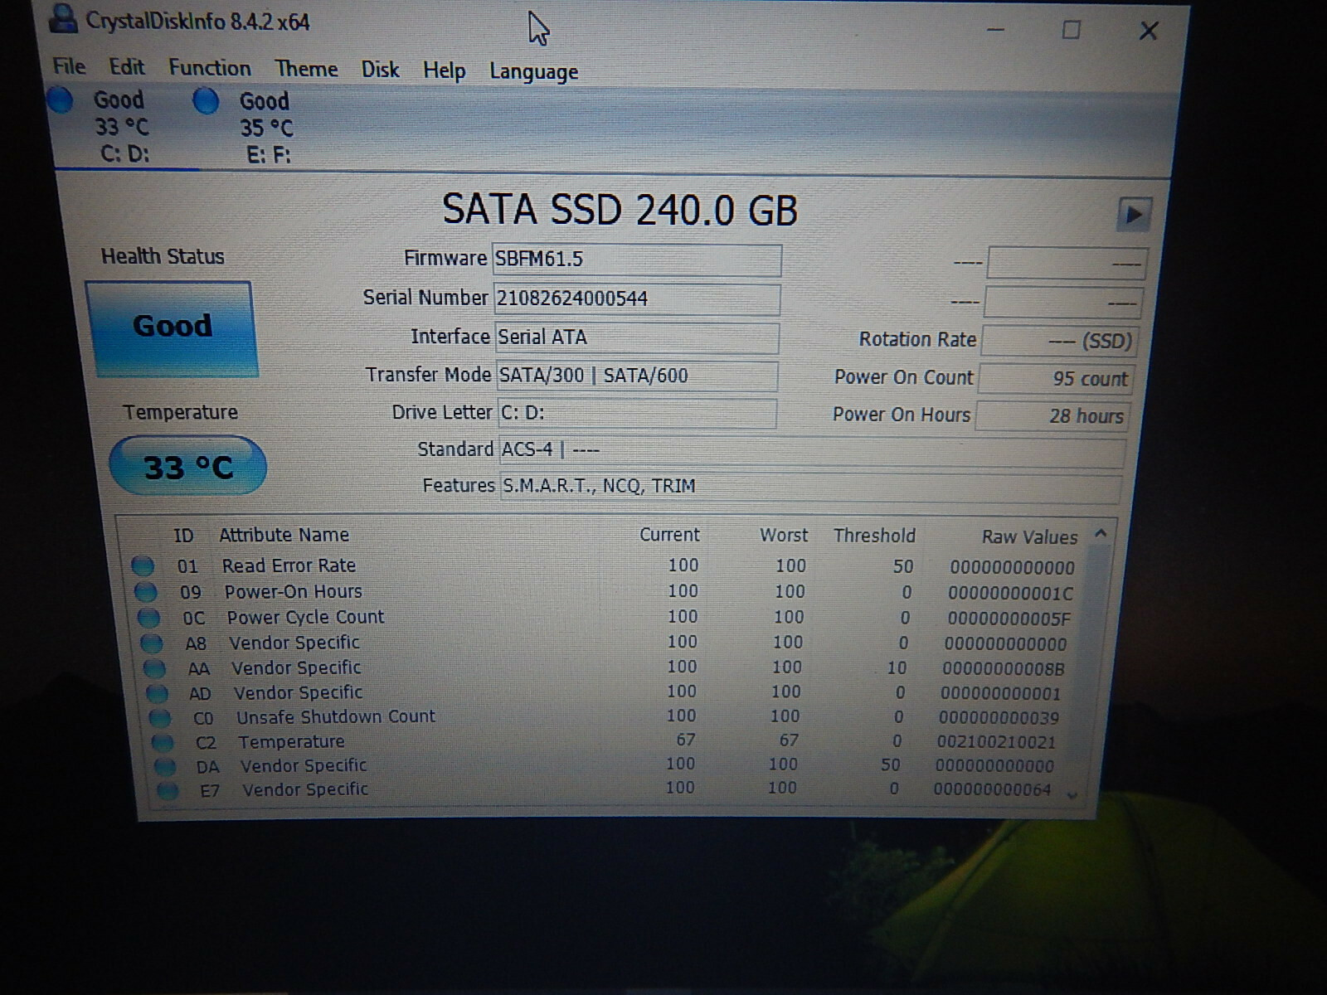Click the blue status circle for disk C: D:
The height and width of the screenshot is (995, 1327).
[60, 100]
